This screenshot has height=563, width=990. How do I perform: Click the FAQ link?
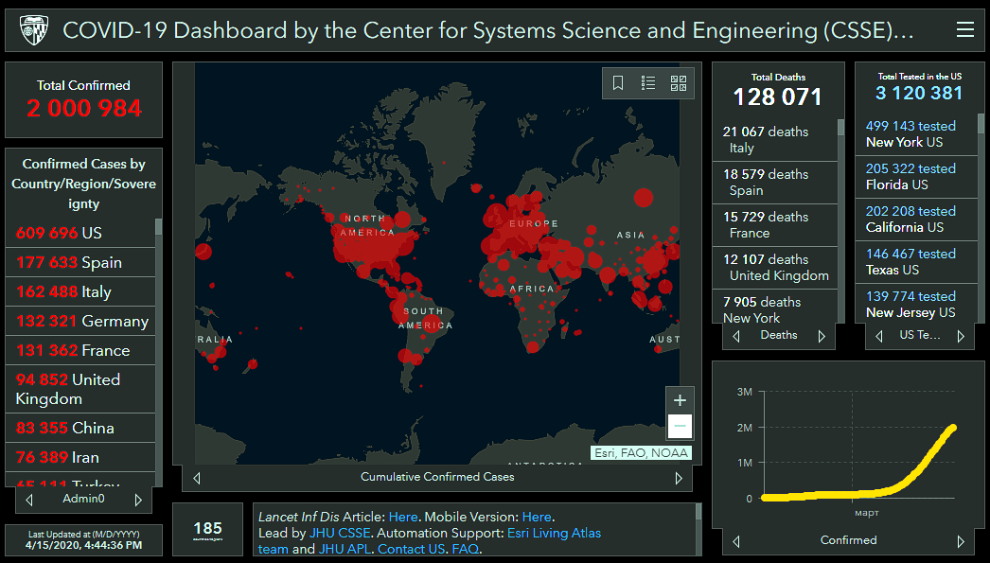(465, 549)
